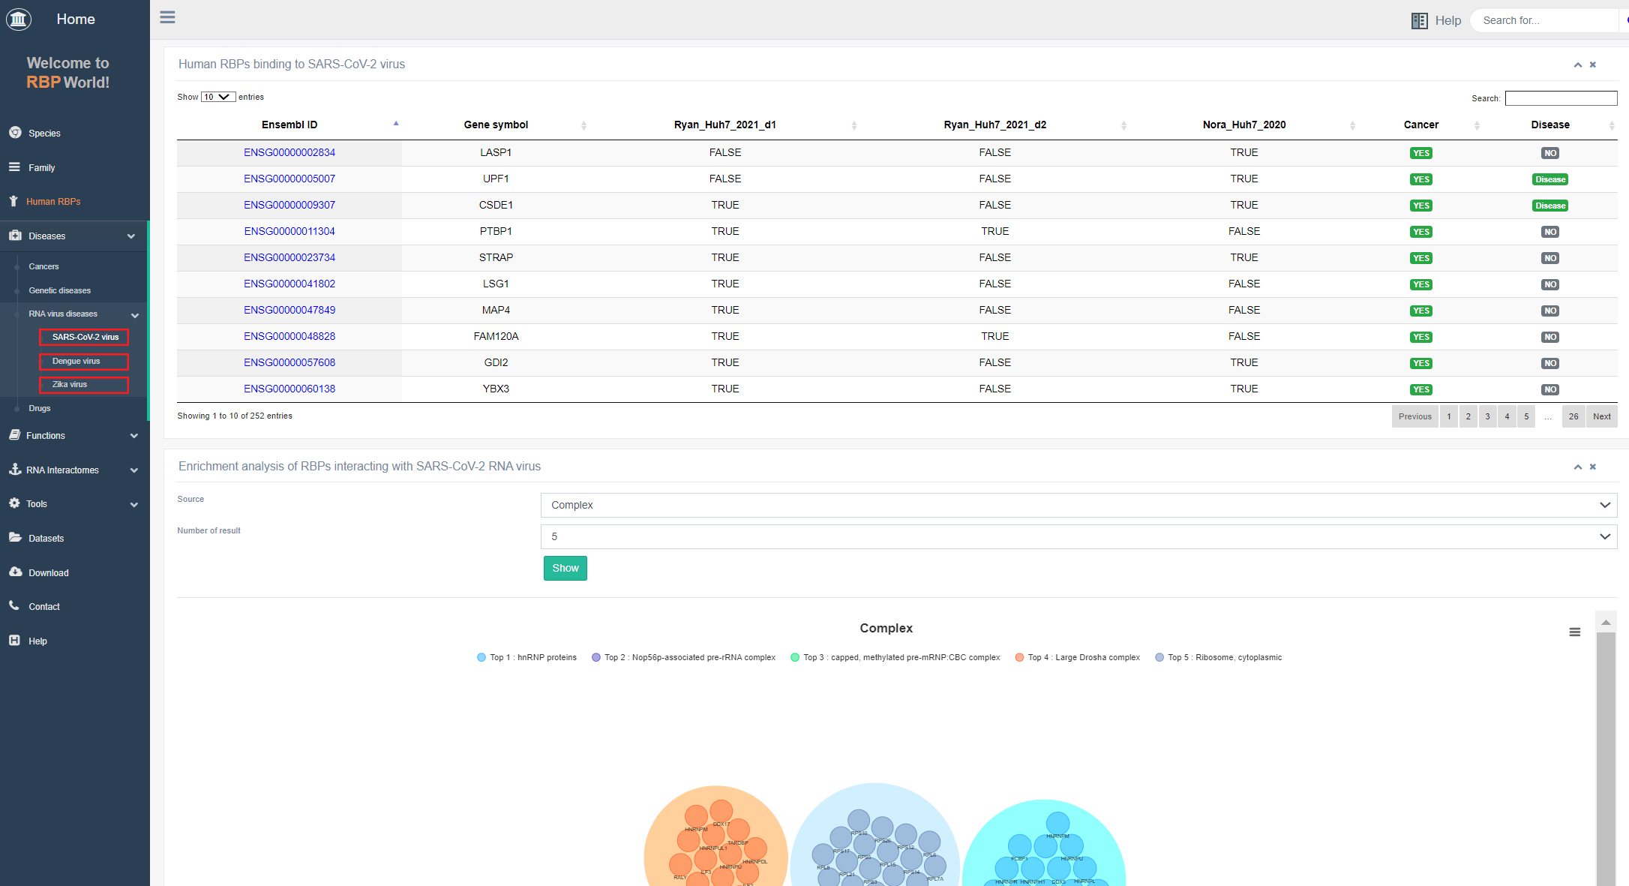Image resolution: width=1629 pixels, height=886 pixels.
Task: Close the Enrichment analysis panel
Action: click(1593, 467)
